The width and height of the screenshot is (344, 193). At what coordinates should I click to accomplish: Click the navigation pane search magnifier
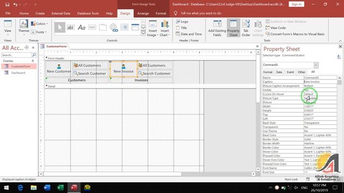click(x=34, y=55)
